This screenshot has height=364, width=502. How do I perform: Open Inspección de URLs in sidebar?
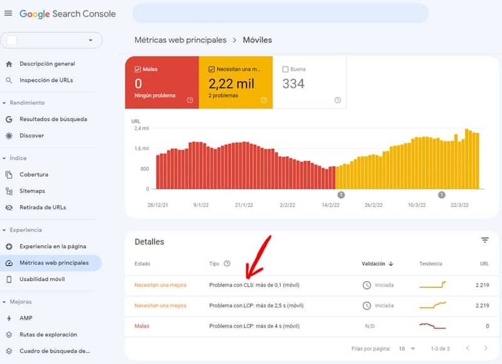pos(46,80)
